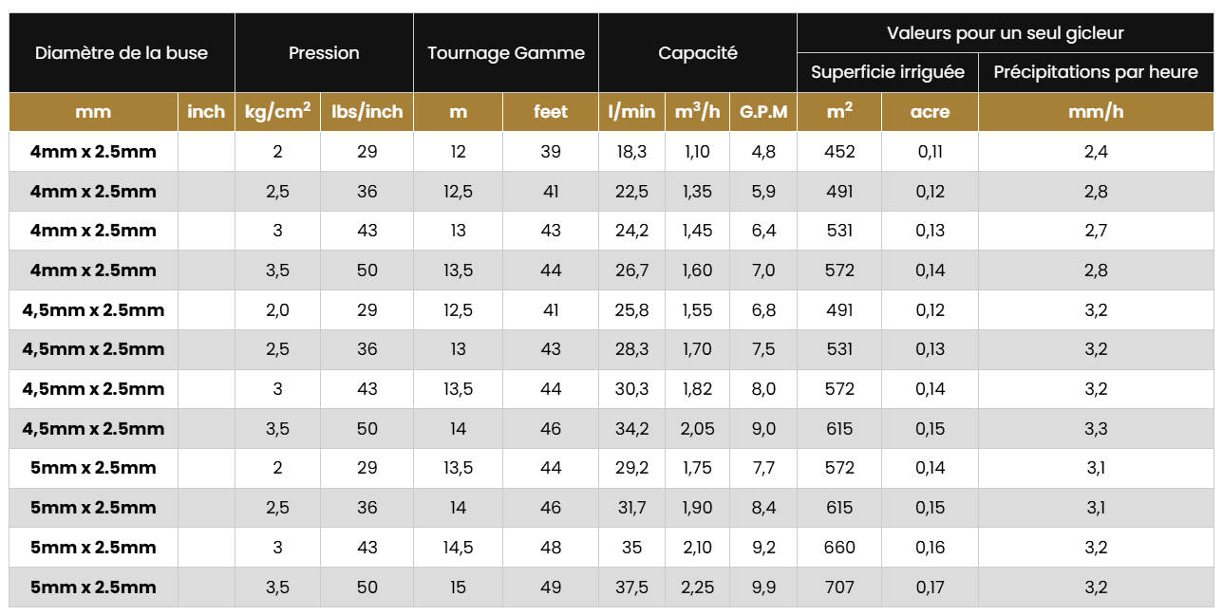This screenshot has width=1223, height=616.
Task: Click the "lbs/inch" unit column header
Action: [x=367, y=112]
